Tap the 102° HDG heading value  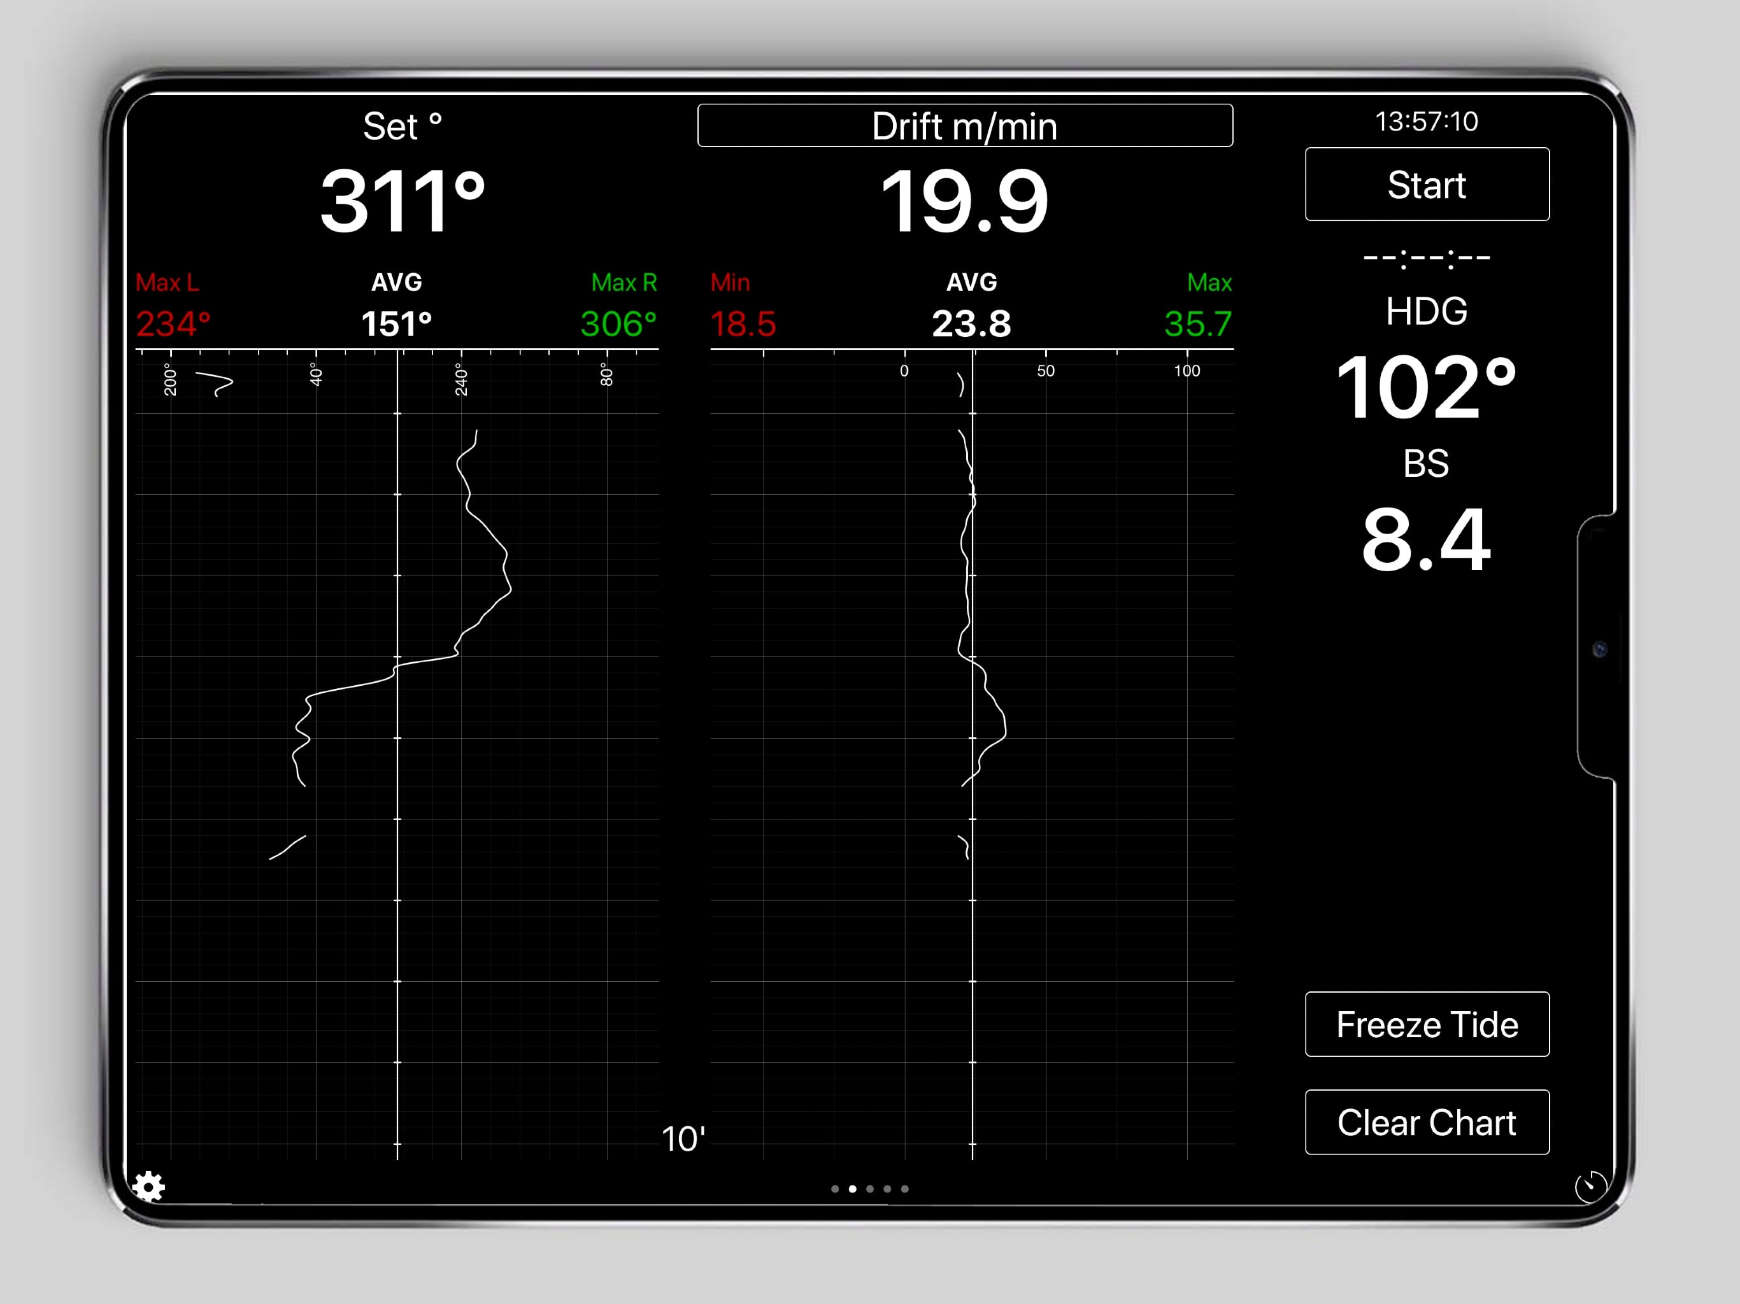click(x=1426, y=387)
